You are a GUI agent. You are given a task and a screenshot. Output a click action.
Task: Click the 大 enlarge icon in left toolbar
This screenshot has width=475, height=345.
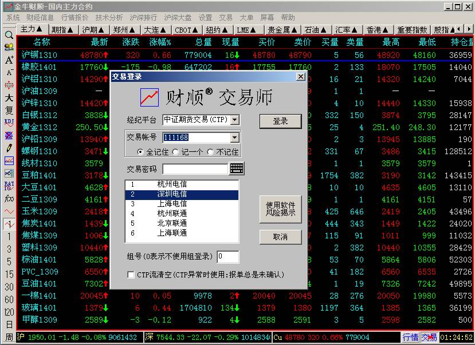9,98
